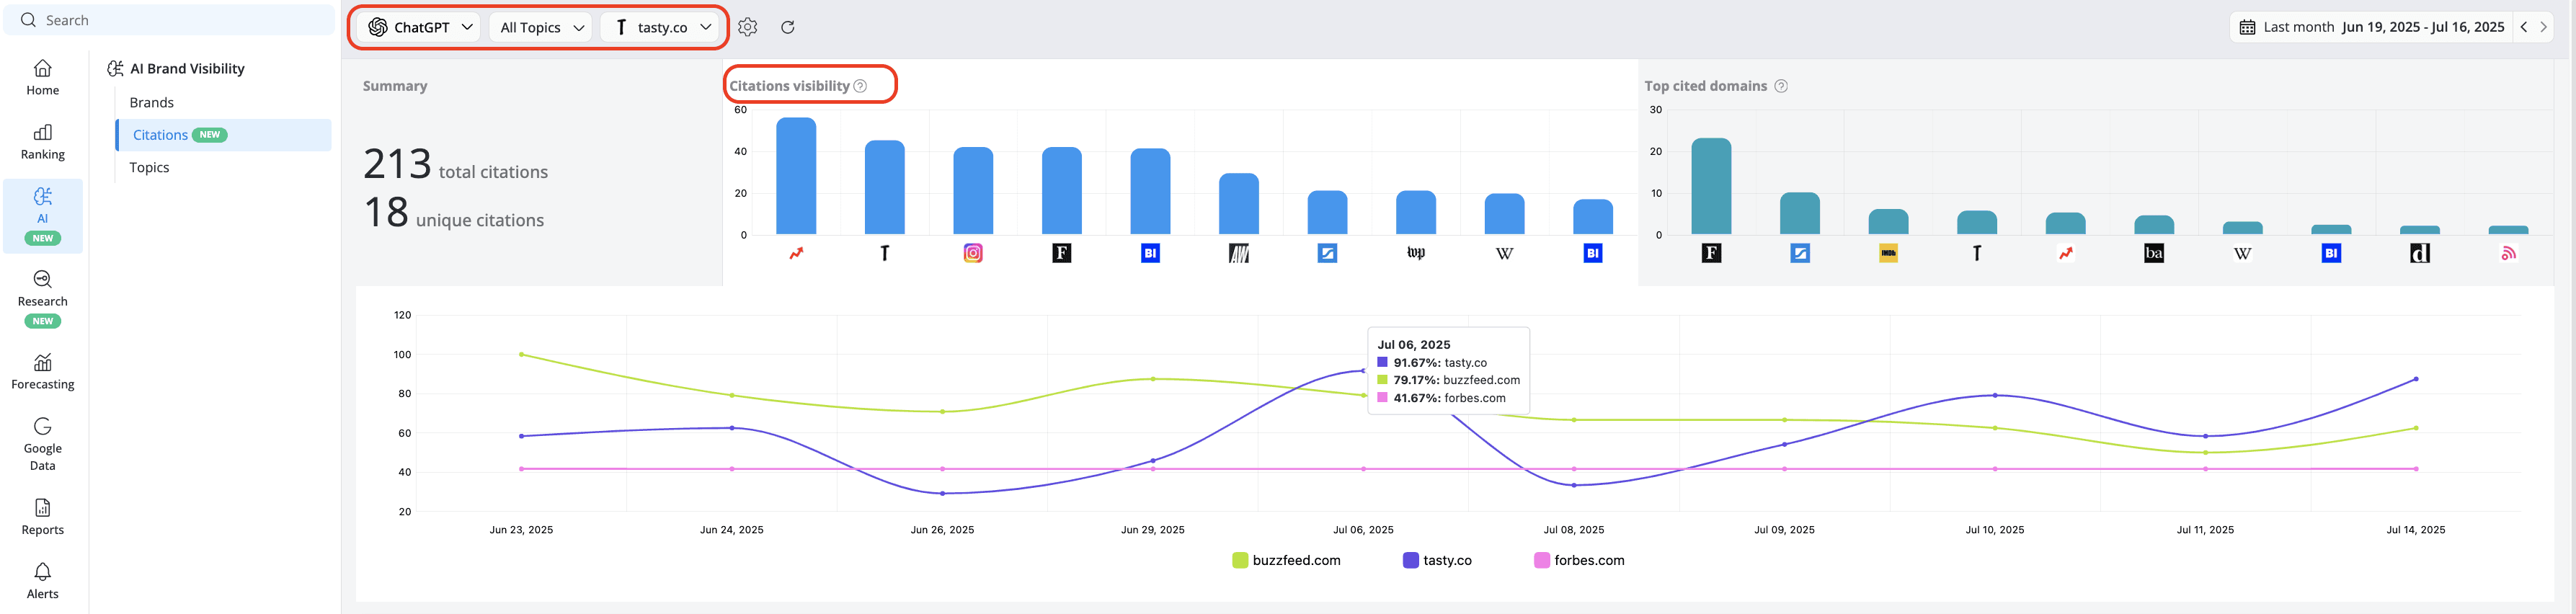
Task: Click the Forbes F icon under Citations visibility
Action: click(x=1062, y=253)
